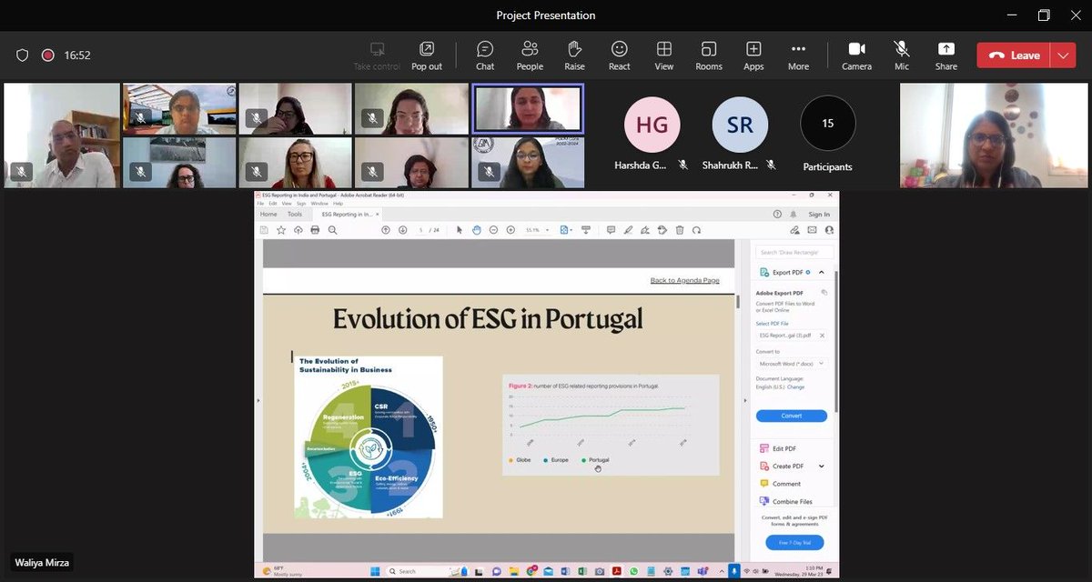This screenshot has width=1092, height=582.
Task: Click the Find text magnifier icon
Action: (x=332, y=230)
